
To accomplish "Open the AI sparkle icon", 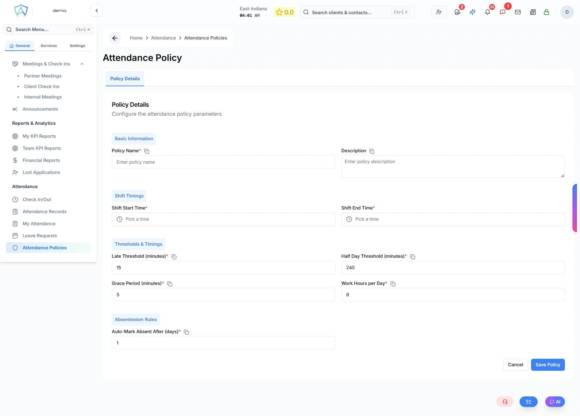I will (x=473, y=12).
